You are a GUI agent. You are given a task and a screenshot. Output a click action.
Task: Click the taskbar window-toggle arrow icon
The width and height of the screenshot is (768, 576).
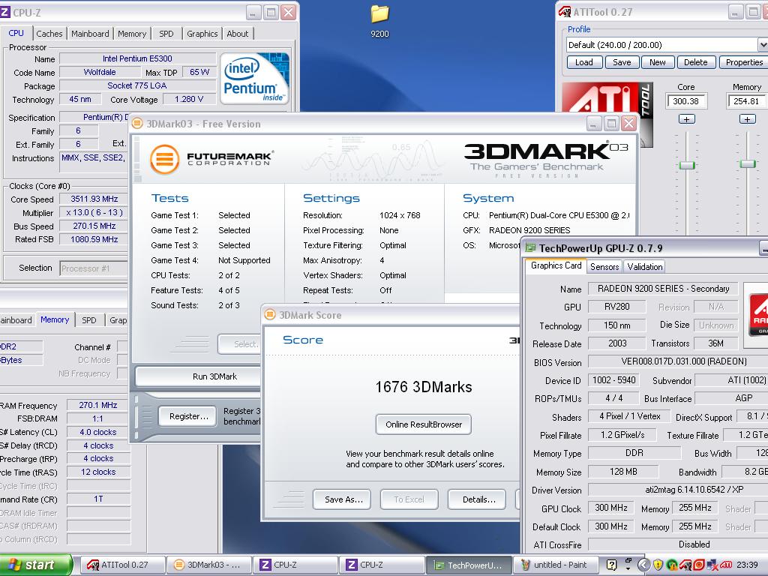(x=628, y=565)
